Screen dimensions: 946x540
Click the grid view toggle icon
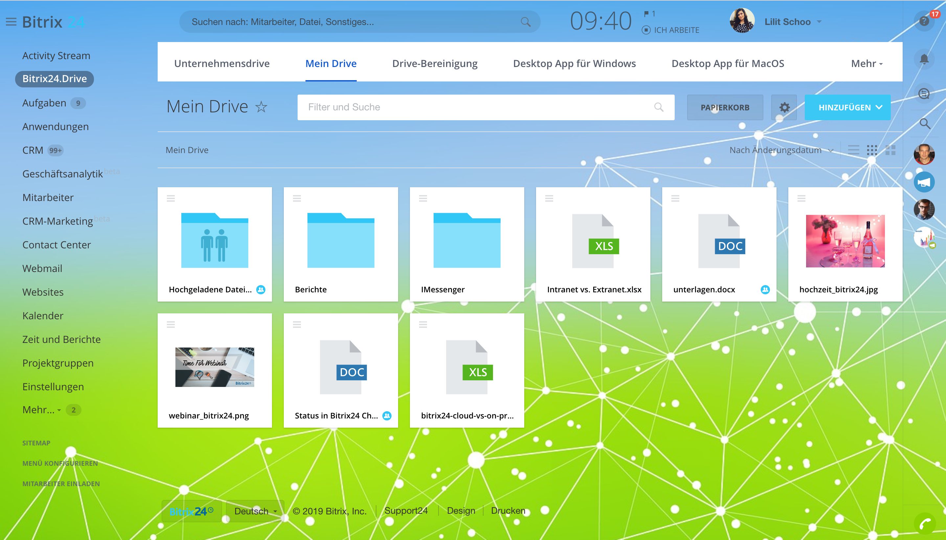tap(871, 150)
